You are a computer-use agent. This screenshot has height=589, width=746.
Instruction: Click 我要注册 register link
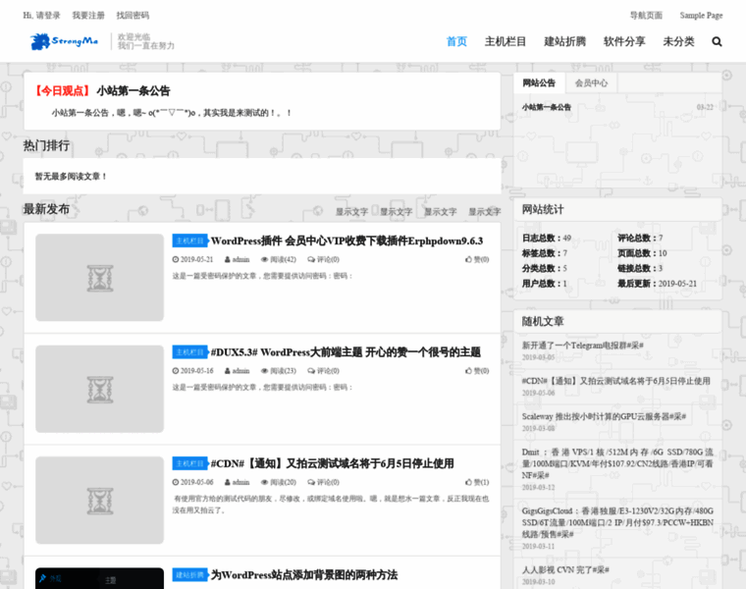[88, 16]
